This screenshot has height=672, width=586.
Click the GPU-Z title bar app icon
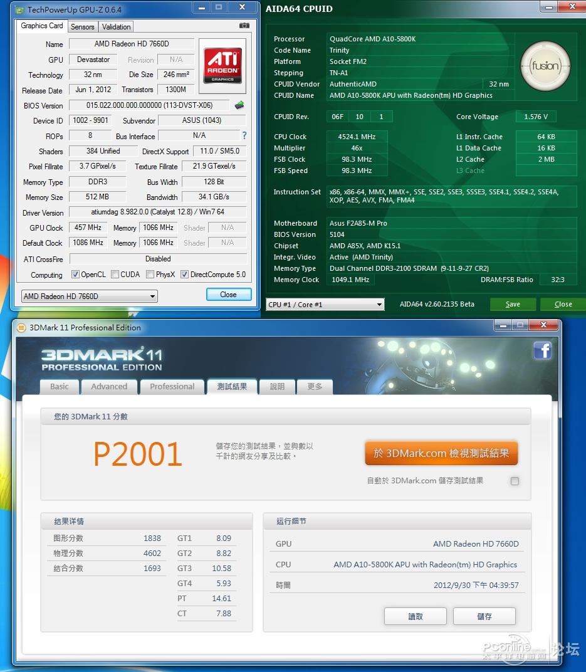coord(19,9)
